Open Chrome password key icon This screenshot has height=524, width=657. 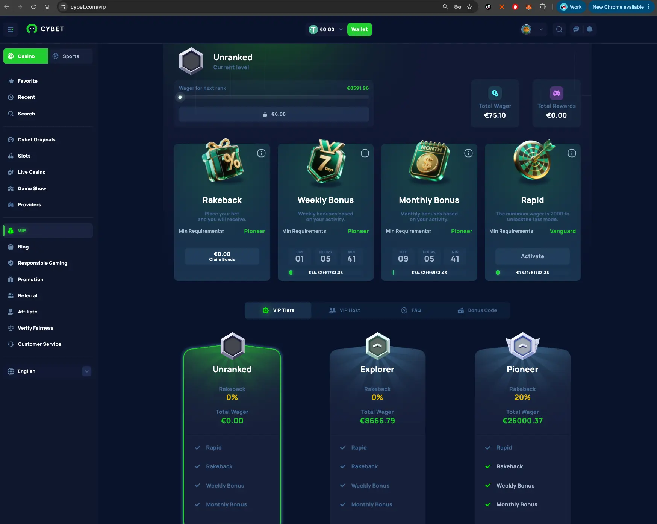click(457, 7)
